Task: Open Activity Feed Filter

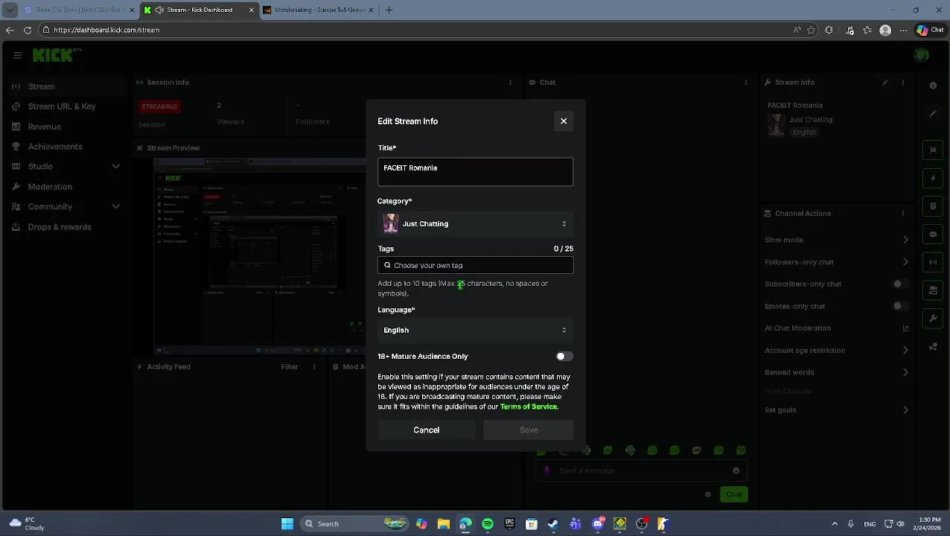Action: pyautogui.click(x=290, y=366)
